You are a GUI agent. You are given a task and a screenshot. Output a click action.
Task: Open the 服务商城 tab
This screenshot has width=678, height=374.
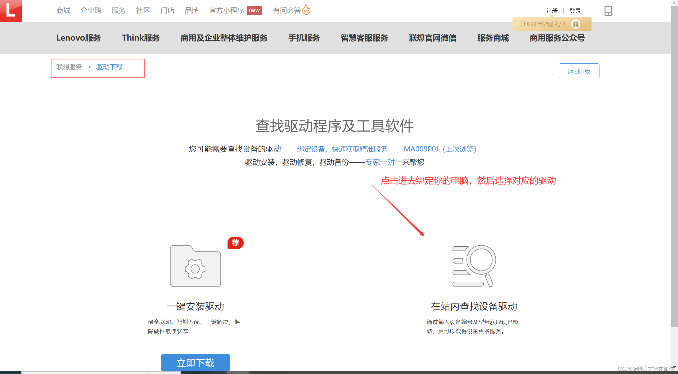point(493,38)
